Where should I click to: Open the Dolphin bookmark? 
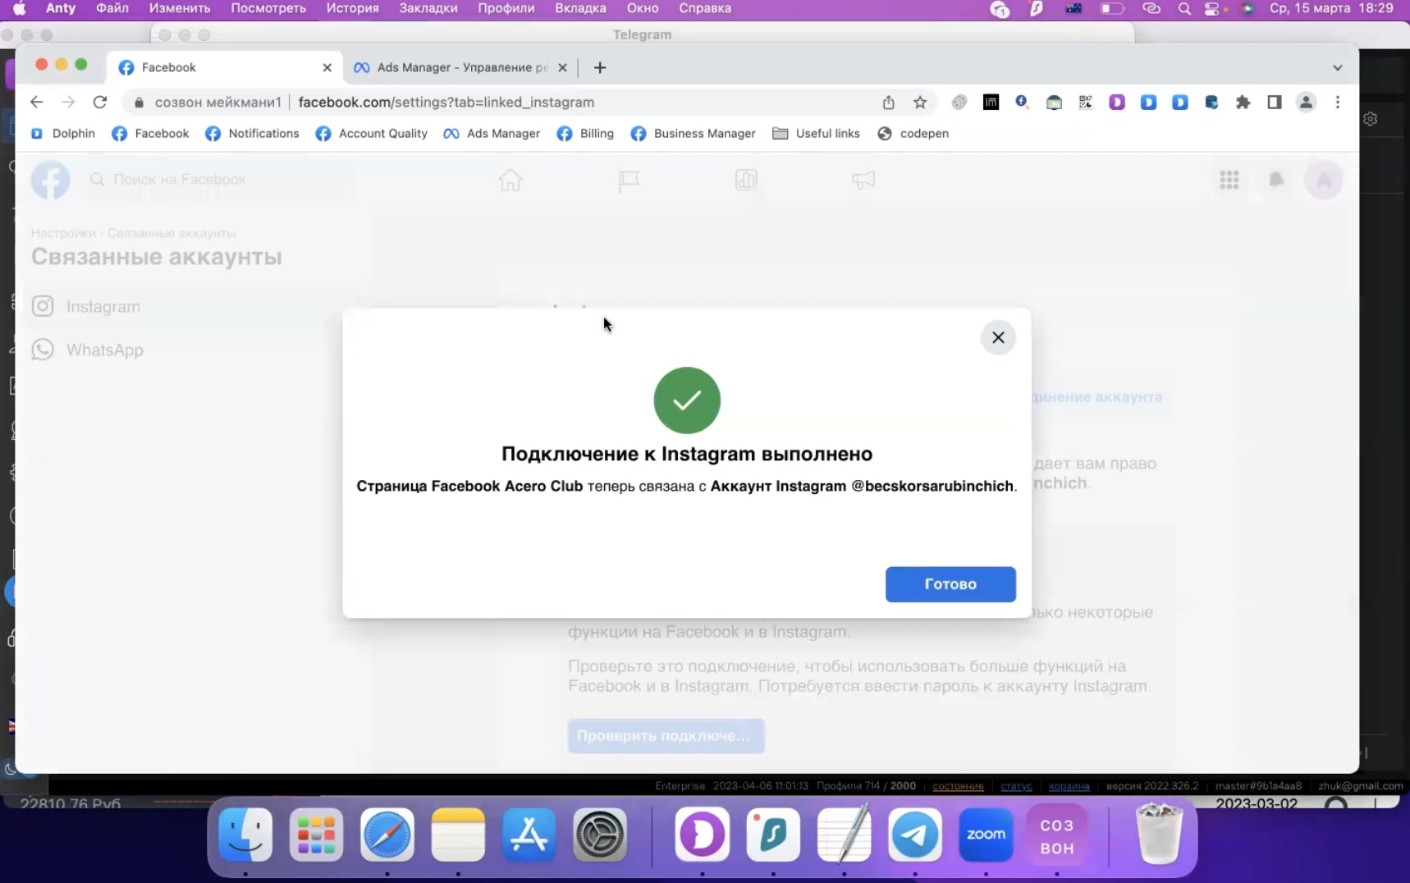[63, 133]
